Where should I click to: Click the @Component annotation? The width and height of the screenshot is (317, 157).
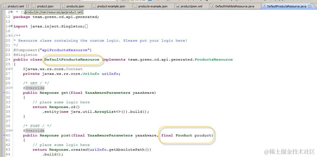[26, 50]
